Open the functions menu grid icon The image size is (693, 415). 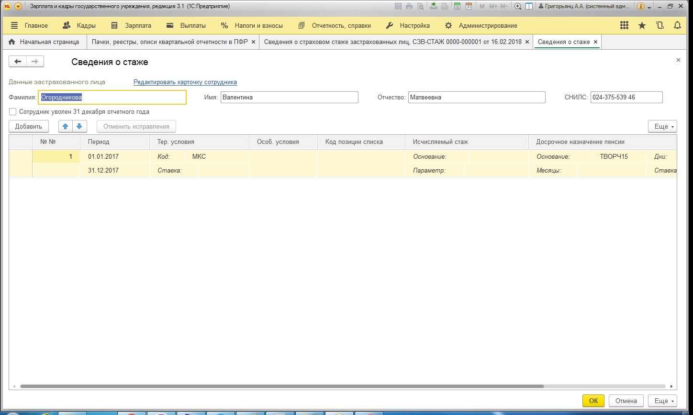[x=624, y=26]
